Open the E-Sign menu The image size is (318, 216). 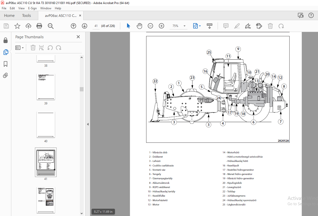click(32, 8)
